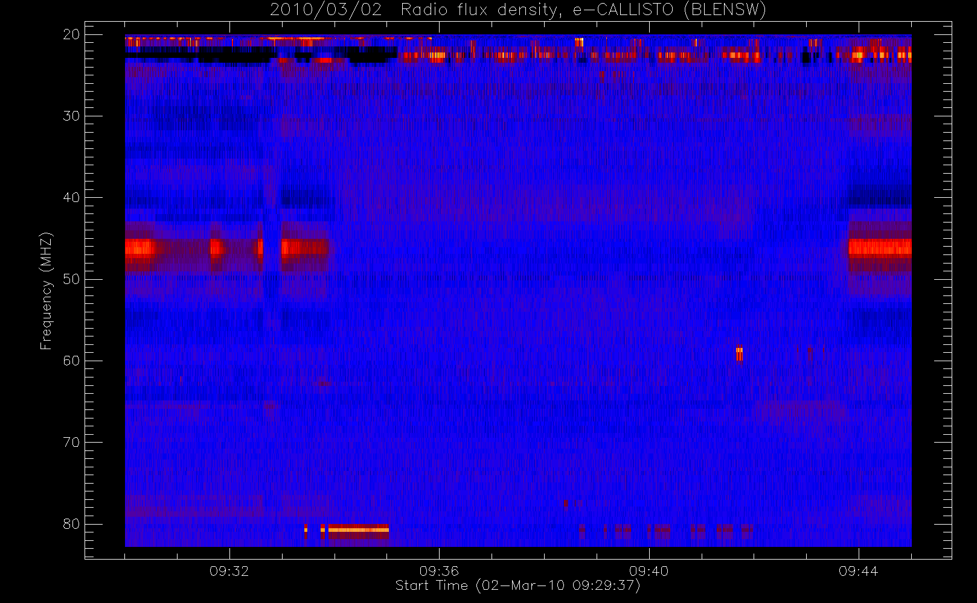Click the bright 46 MHz band at spectrogram's right edge
This screenshot has height=603, width=977.
[x=880, y=248]
